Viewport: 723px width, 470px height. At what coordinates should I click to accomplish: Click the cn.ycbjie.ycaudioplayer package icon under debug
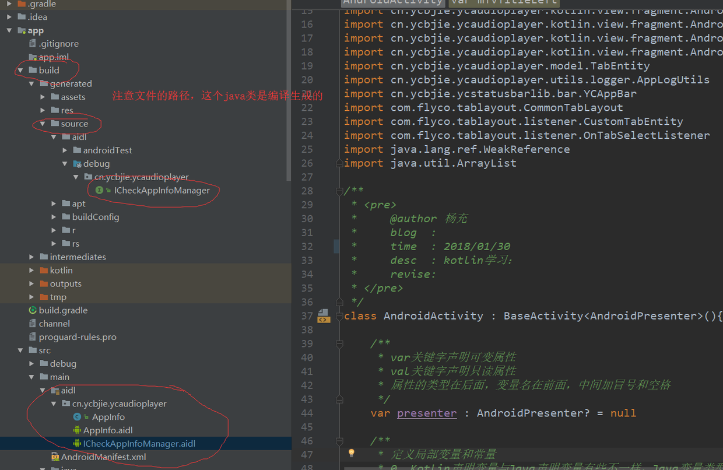[x=88, y=177]
